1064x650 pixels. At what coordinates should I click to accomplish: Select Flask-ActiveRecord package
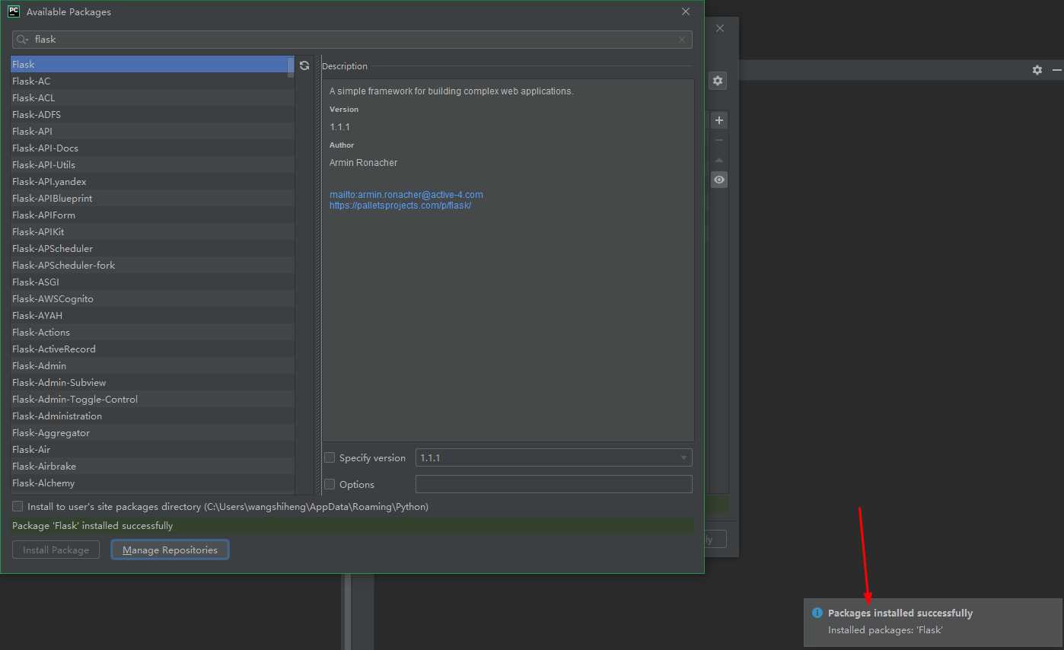pos(152,349)
